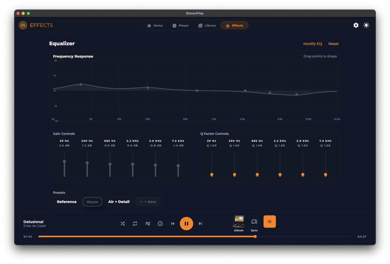Toggle repeat mode

135,224
